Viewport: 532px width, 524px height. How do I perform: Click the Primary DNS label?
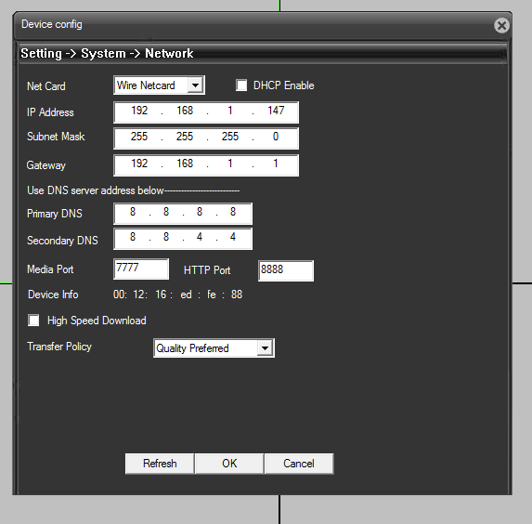click(x=54, y=214)
